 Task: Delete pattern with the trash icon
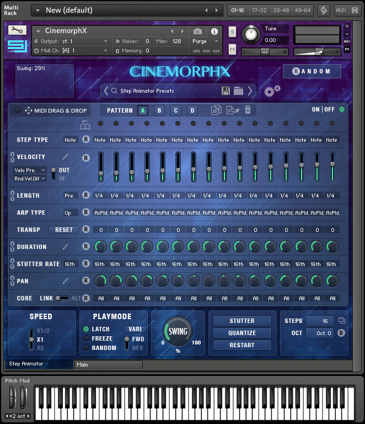(248, 110)
